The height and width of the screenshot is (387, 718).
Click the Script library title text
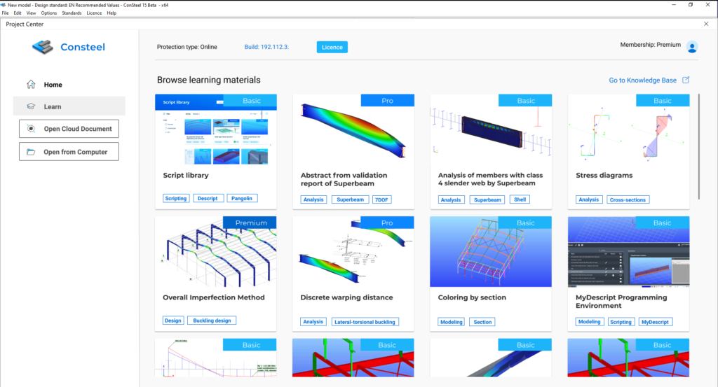coord(185,175)
